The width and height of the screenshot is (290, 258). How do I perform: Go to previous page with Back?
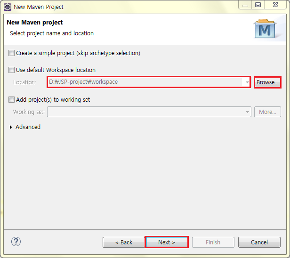tap(123, 242)
